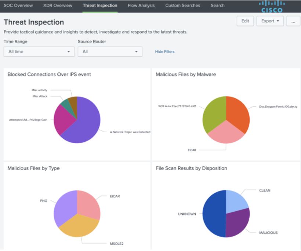301x251 pixels.
Task: Switch to the SOC Overview tab
Action: tap(18, 6)
